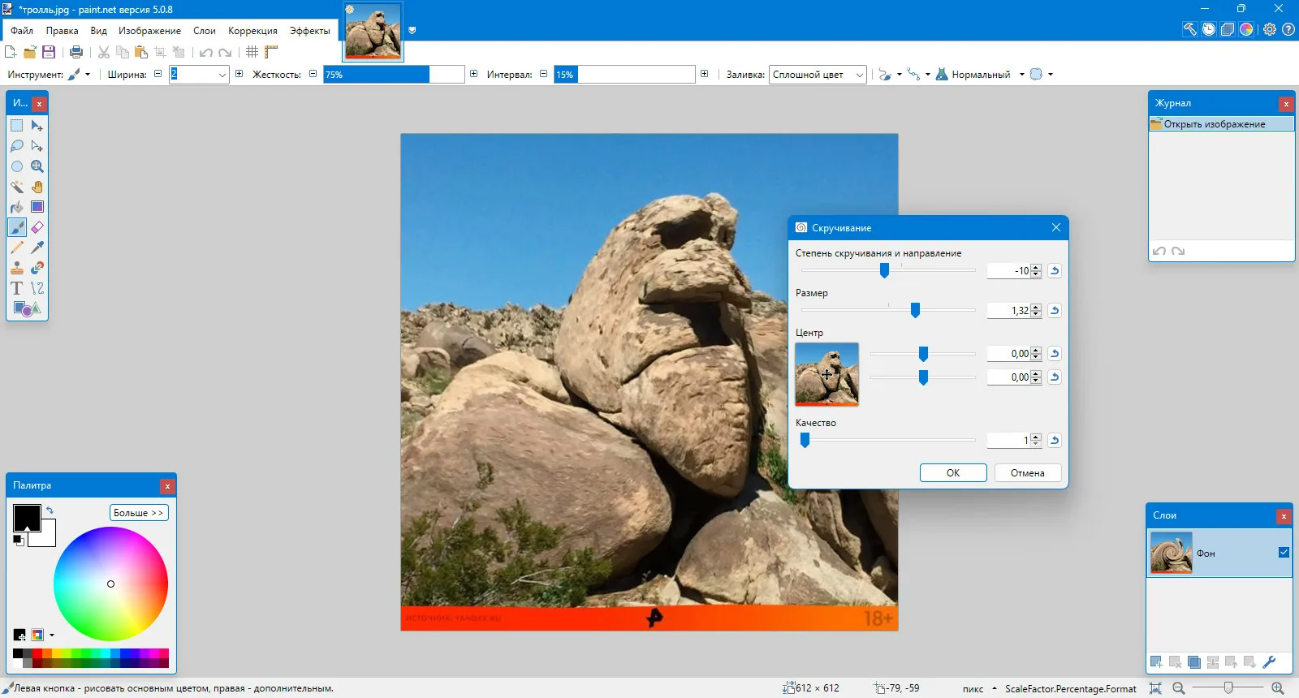Screen dimensions: 1299x698
Task: Select the Color Picker eyedropper tool
Action: (x=37, y=248)
